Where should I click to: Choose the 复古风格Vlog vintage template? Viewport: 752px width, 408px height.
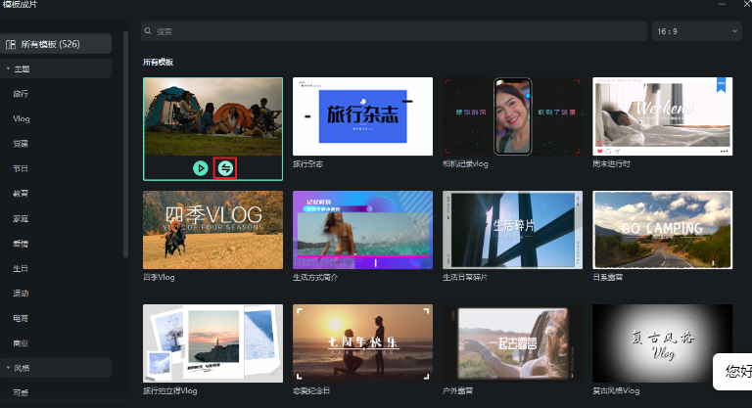662,343
